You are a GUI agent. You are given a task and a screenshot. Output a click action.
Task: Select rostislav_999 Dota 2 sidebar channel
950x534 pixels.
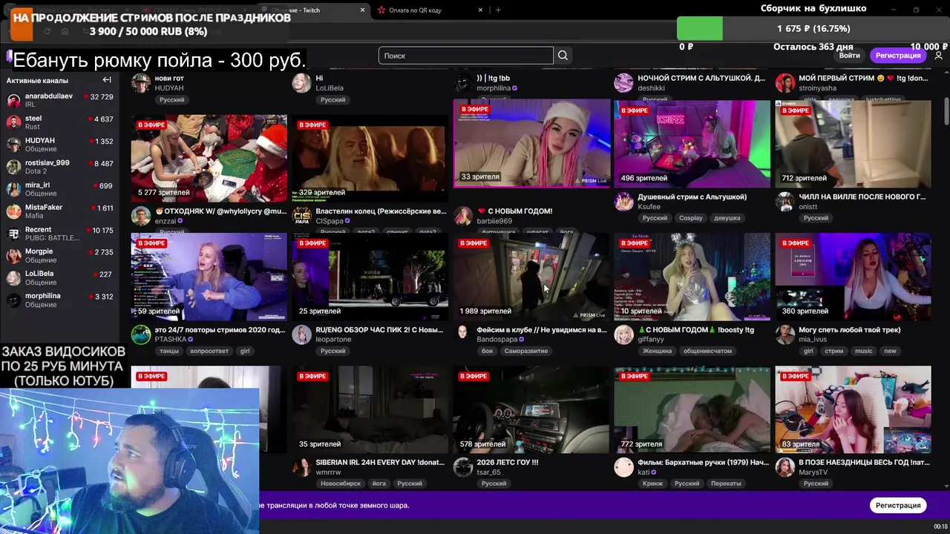pos(59,167)
